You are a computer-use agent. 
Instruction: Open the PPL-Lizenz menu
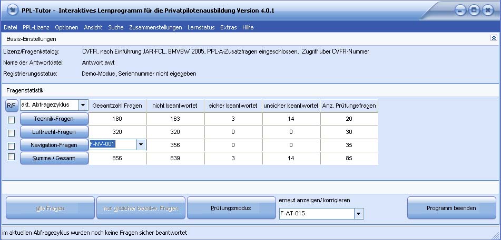tap(36, 27)
